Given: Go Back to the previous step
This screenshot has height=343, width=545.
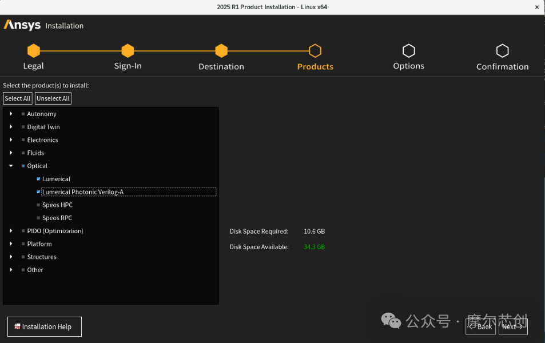Looking at the screenshot, I should (x=481, y=326).
